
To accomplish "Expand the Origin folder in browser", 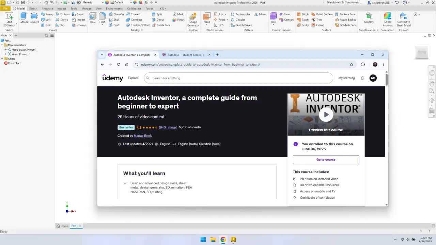I will [2, 59].
